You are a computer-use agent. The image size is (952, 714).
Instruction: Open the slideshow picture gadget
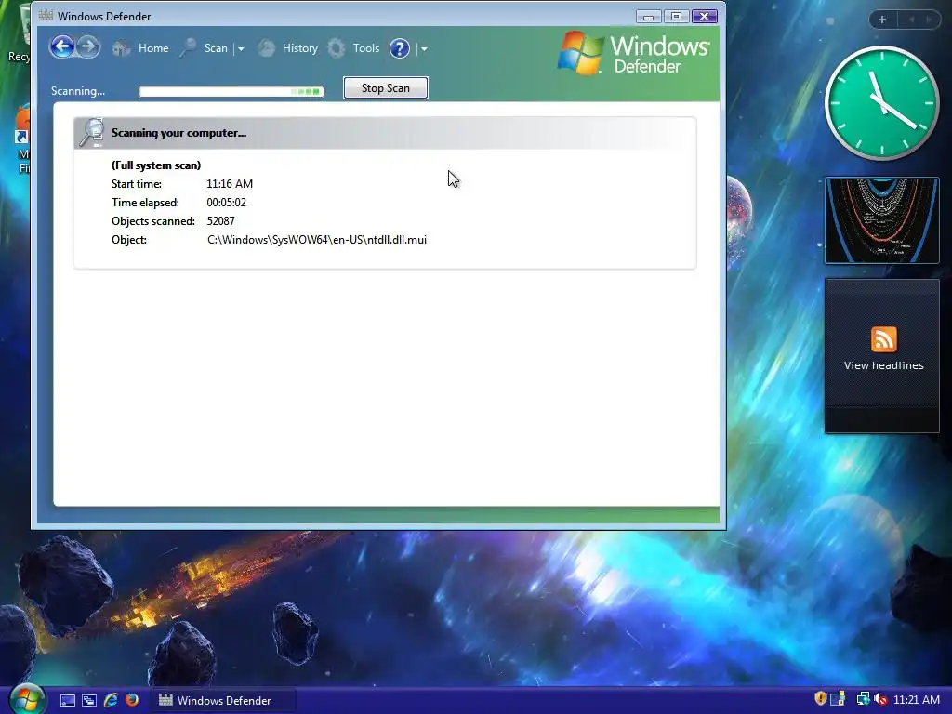[x=881, y=220]
